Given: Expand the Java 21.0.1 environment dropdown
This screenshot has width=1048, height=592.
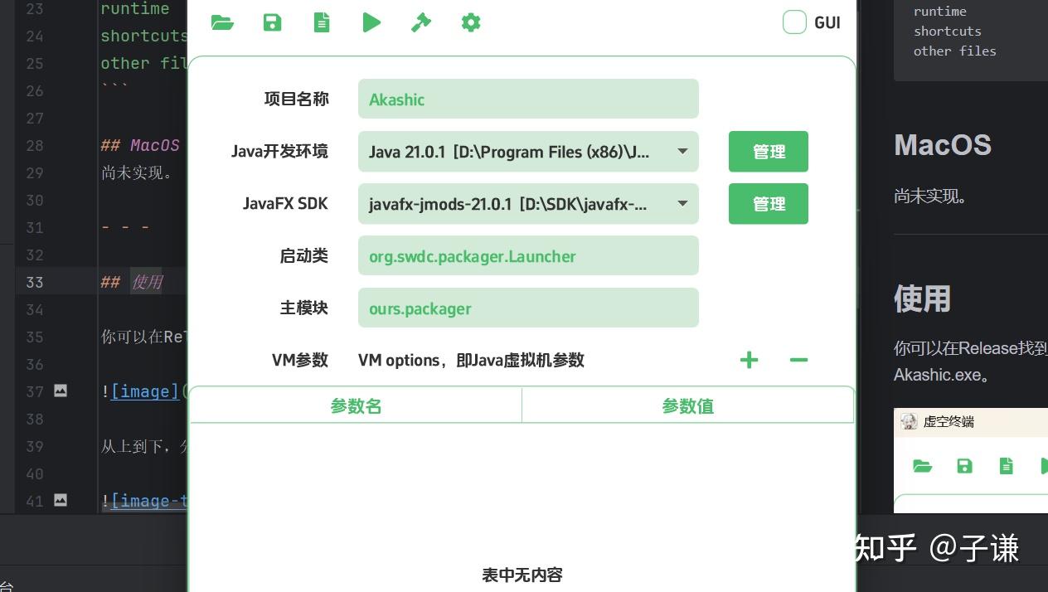Looking at the screenshot, I should [528, 151].
